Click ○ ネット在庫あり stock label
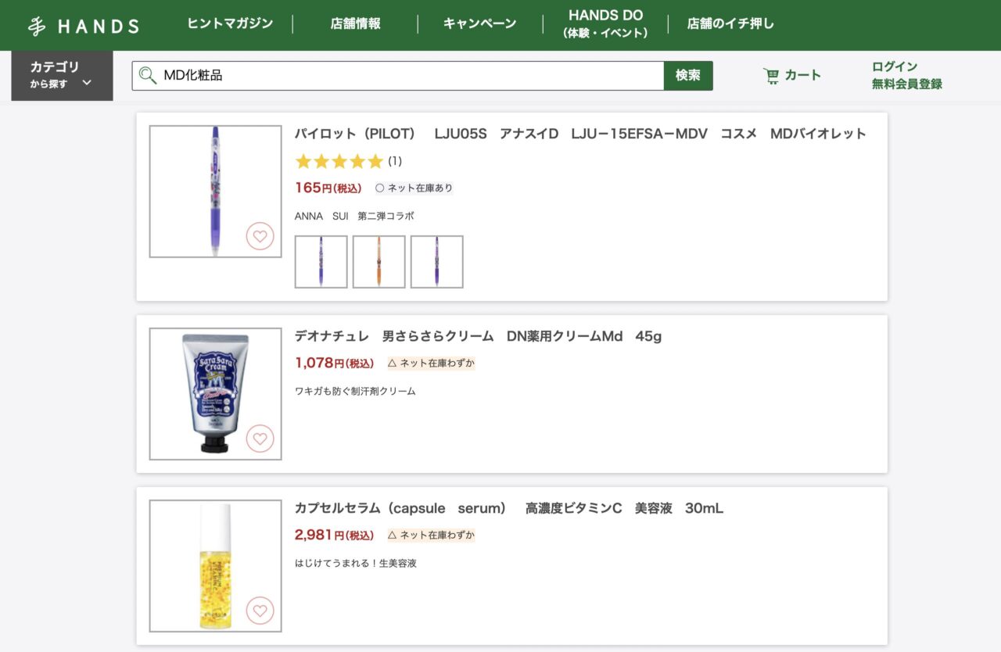Image resolution: width=1001 pixels, height=652 pixels. (414, 188)
